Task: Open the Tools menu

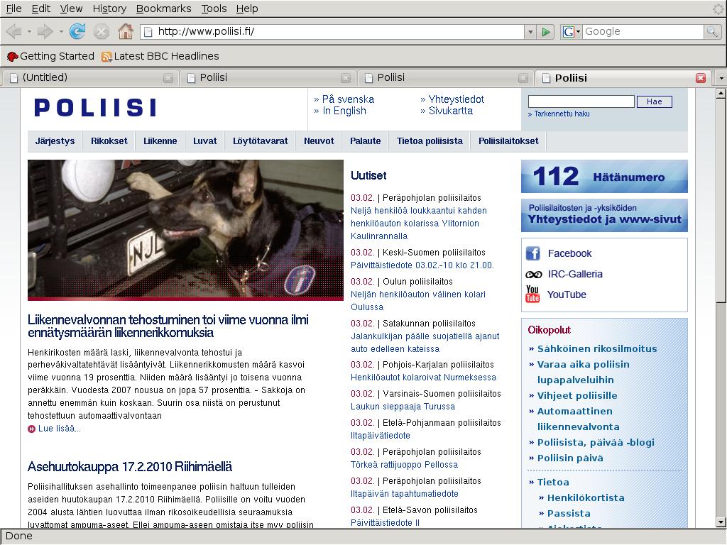Action: (214, 9)
